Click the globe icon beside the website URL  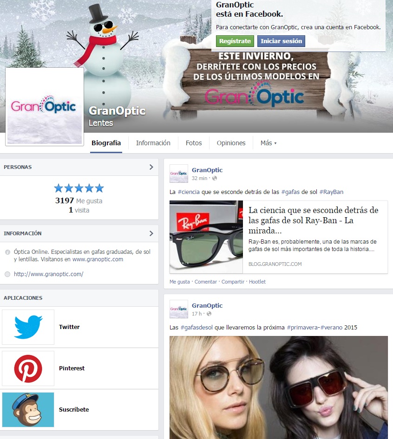point(7,274)
